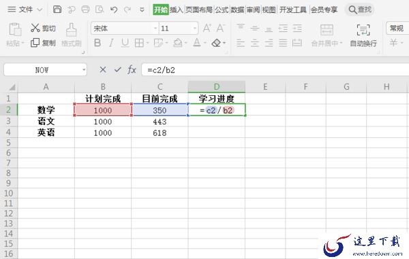Align text left

[x=241, y=43]
